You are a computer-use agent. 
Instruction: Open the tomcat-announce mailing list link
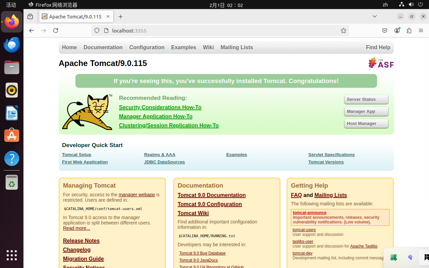pyautogui.click(x=309, y=213)
